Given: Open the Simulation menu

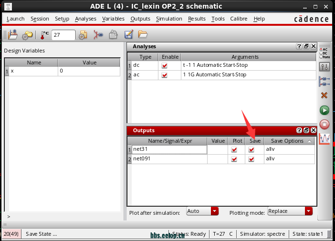Looking at the screenshot, I should click(169, 19).
